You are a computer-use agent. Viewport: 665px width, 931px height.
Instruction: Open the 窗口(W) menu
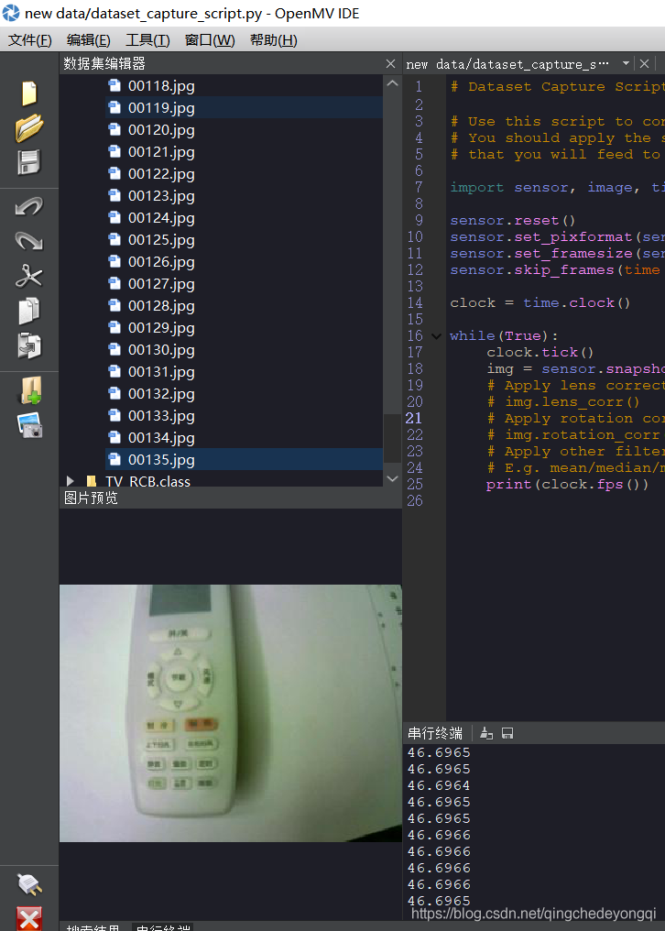[210, 40]
